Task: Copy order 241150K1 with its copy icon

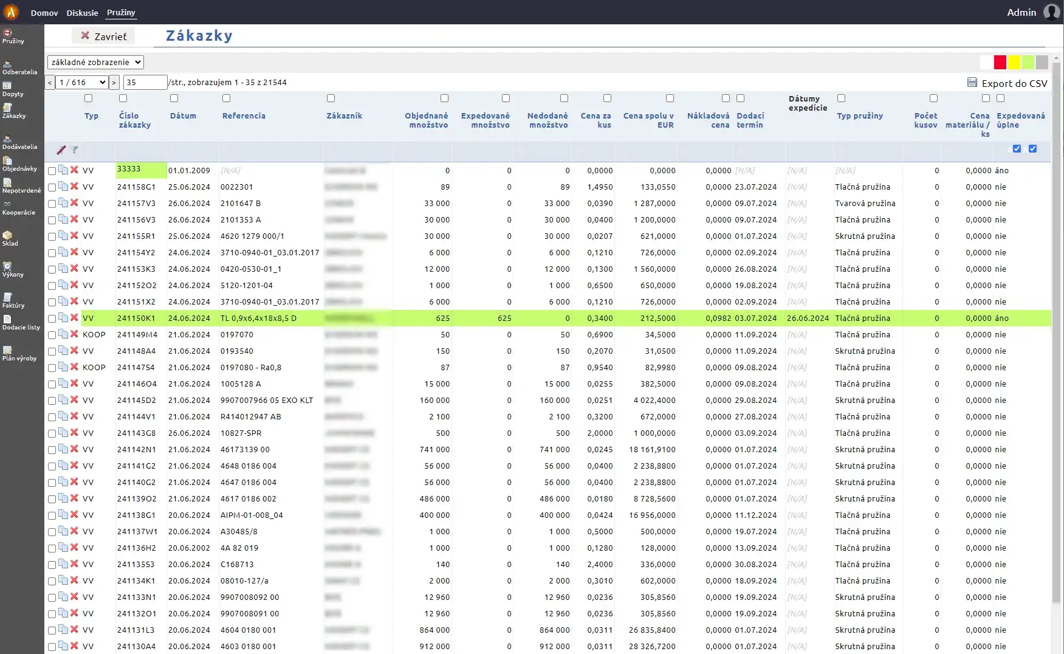Action: pos(63,318)
